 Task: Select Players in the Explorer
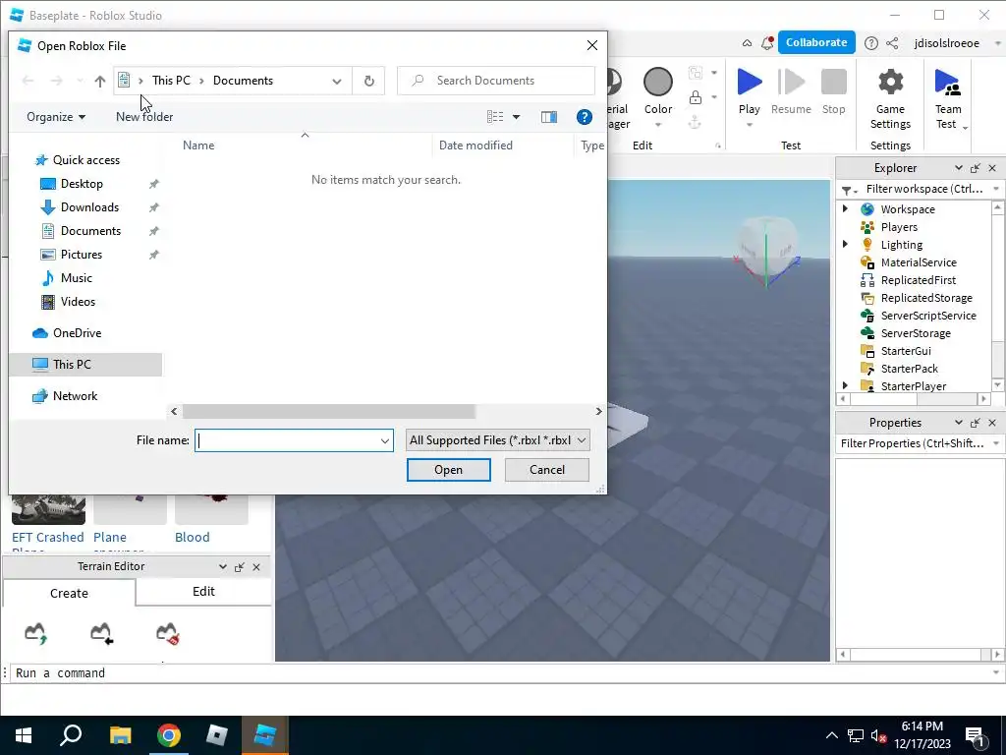[899, 227]
